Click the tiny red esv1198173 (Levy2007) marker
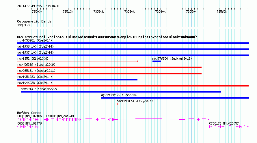The image size is (257, 143). pos(117,104)
